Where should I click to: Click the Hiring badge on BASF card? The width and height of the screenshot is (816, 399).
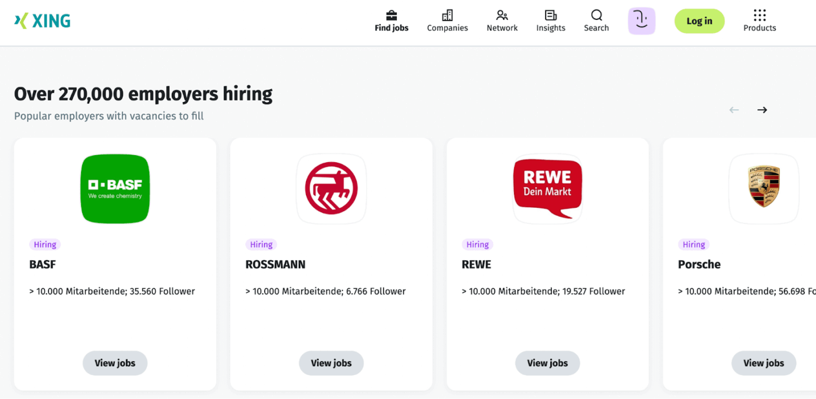coord(44,244)
